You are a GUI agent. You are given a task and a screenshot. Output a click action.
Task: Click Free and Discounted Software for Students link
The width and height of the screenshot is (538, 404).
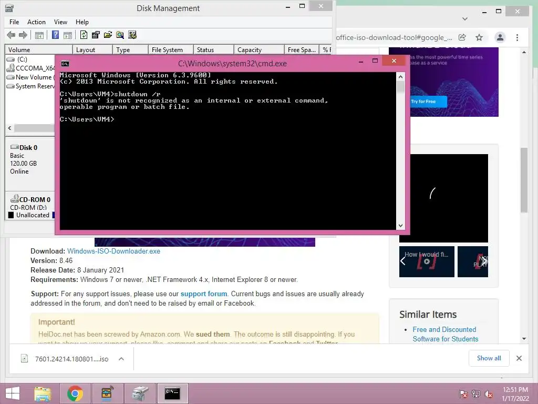coord(446,334)
